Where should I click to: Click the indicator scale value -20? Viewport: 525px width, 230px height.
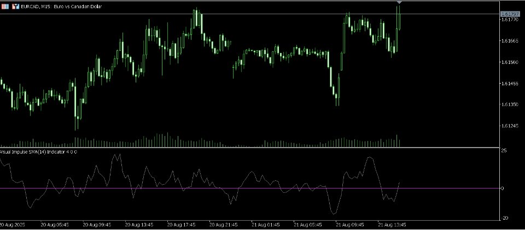[x=504, y=218]
